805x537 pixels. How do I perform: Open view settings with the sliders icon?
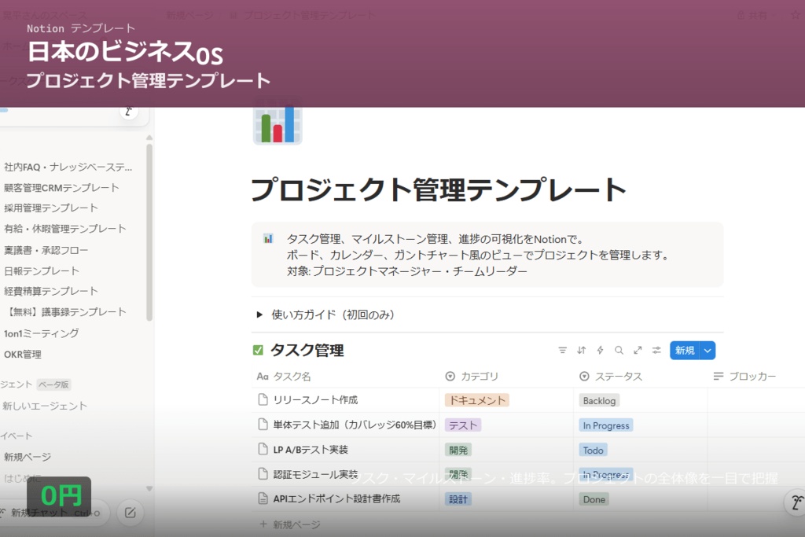[x=655, y=350]
